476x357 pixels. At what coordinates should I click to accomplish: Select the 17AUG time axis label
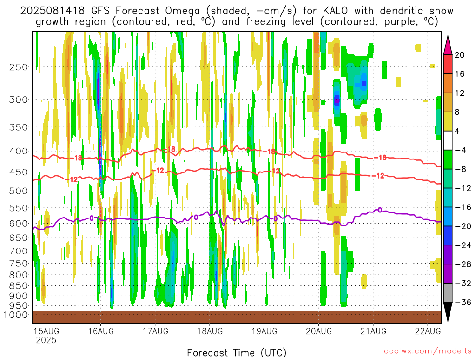(155, 331)
